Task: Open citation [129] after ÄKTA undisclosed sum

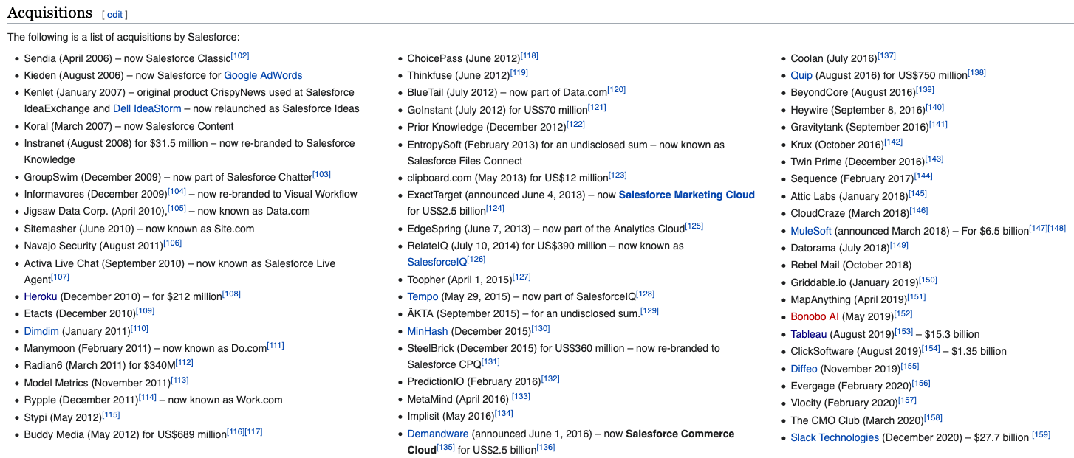Action: click(649, 310)
